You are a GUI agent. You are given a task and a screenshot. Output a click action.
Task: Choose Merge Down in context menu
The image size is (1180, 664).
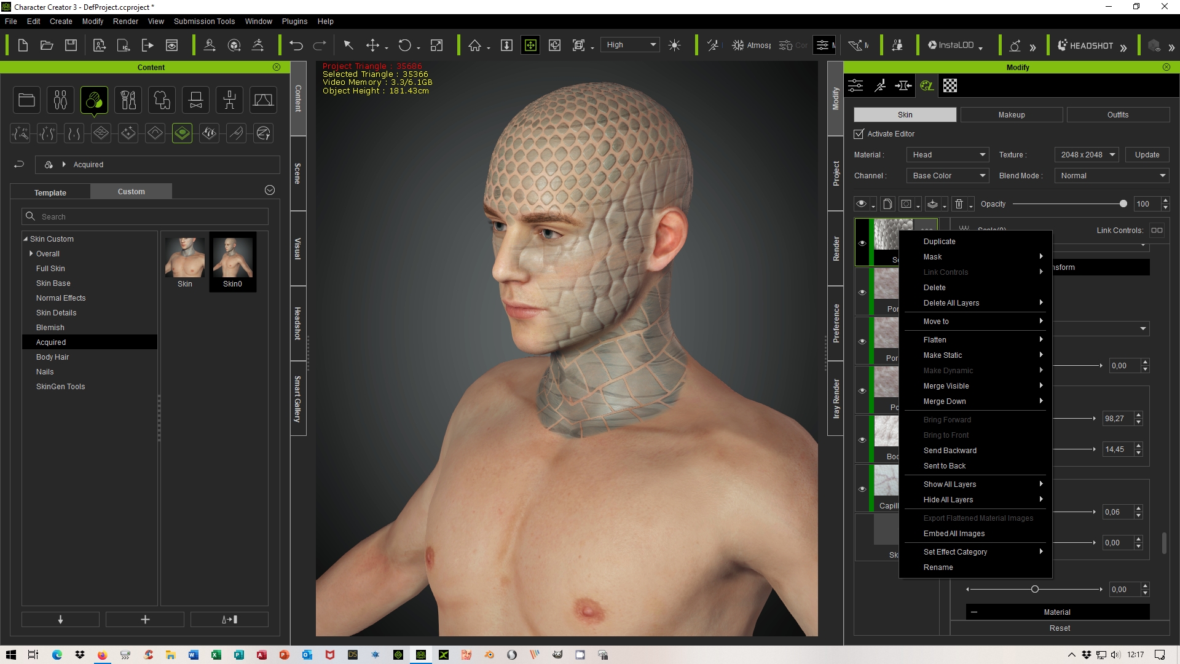975,401
